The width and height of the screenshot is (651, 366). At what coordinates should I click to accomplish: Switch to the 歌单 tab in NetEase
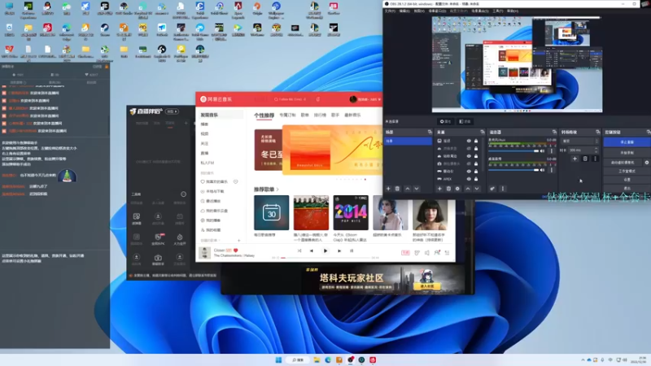304,115
